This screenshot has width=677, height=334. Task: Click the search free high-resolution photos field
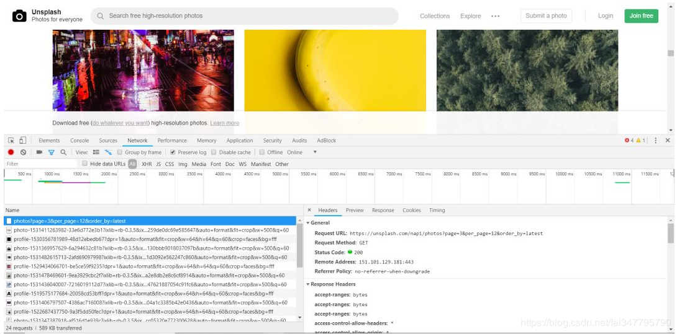[244, 16]
